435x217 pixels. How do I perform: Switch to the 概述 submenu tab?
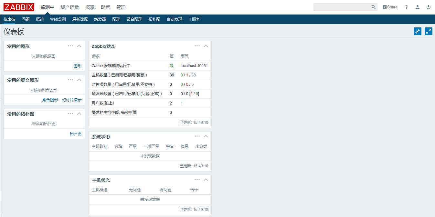tap(40, 19)
